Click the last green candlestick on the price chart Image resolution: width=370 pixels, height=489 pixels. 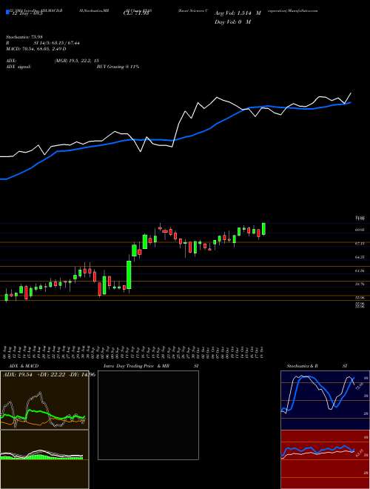[x=263, y=229]
